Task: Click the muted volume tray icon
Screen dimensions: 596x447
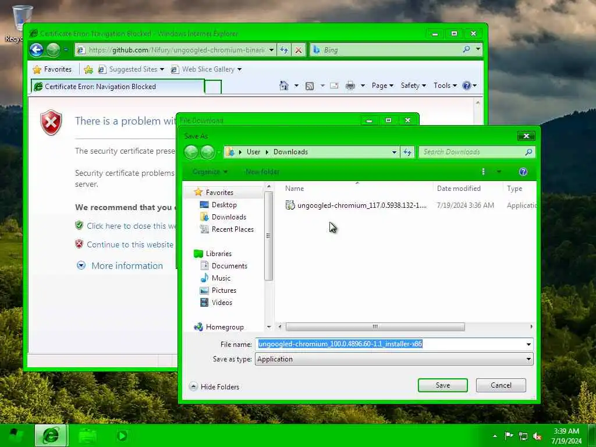Action: click(x=537, y=437)
